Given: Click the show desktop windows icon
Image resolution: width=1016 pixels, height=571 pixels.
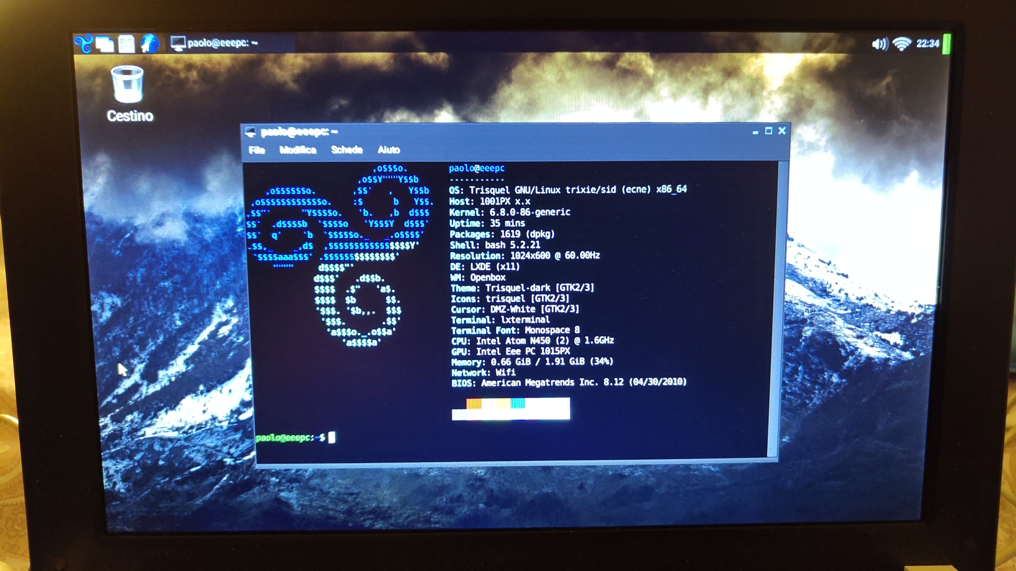Looking at the screenshot, I should [105, 44].
